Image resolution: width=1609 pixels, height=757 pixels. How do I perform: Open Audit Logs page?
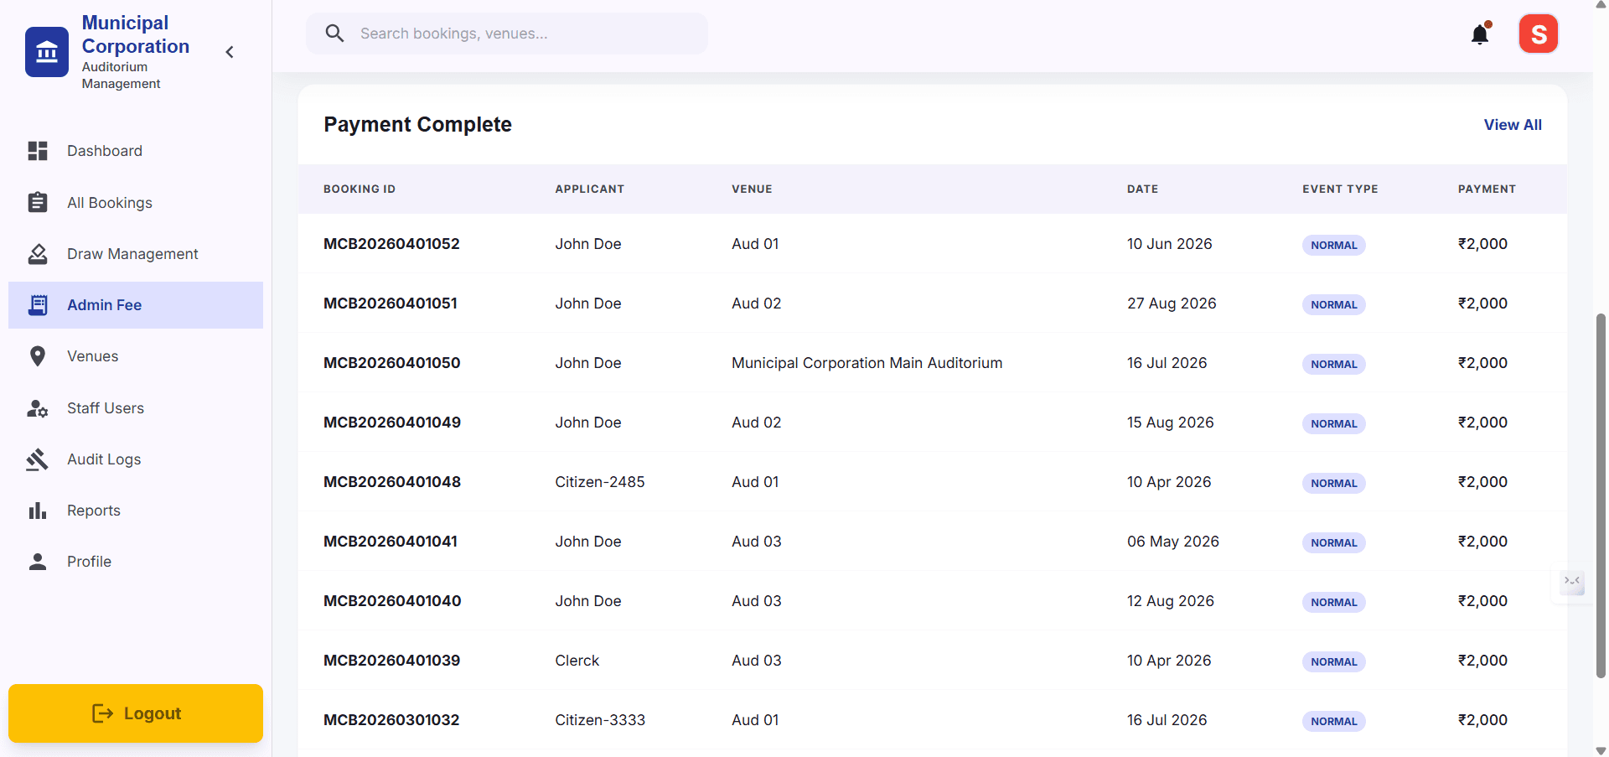coord(136,459)
